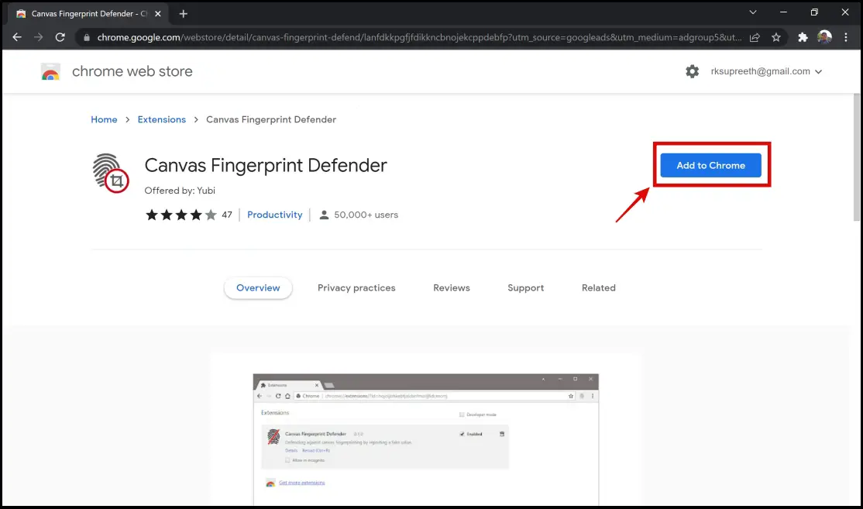Click the Canvas Fingerprint Defender heading

tap(266, 165)
